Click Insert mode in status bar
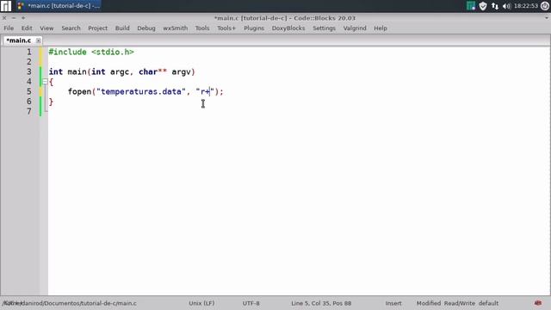The image size is (551, 310). [x=393, y=303]
